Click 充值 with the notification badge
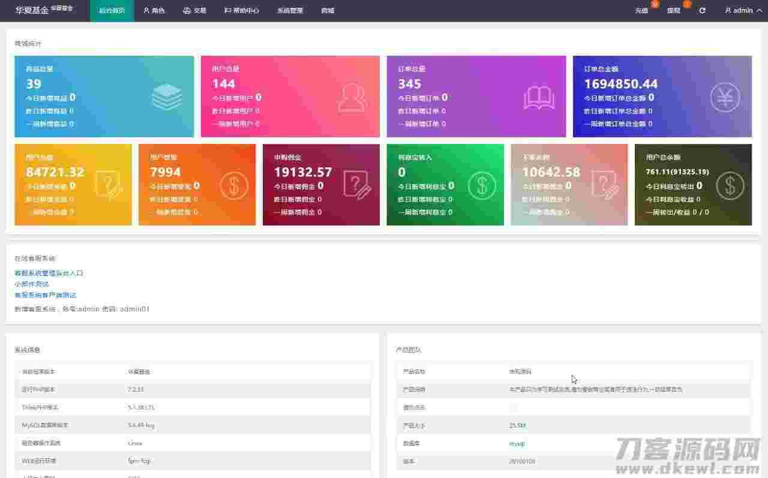This screenshot has width=768, height=478. (x=641, y=10)
